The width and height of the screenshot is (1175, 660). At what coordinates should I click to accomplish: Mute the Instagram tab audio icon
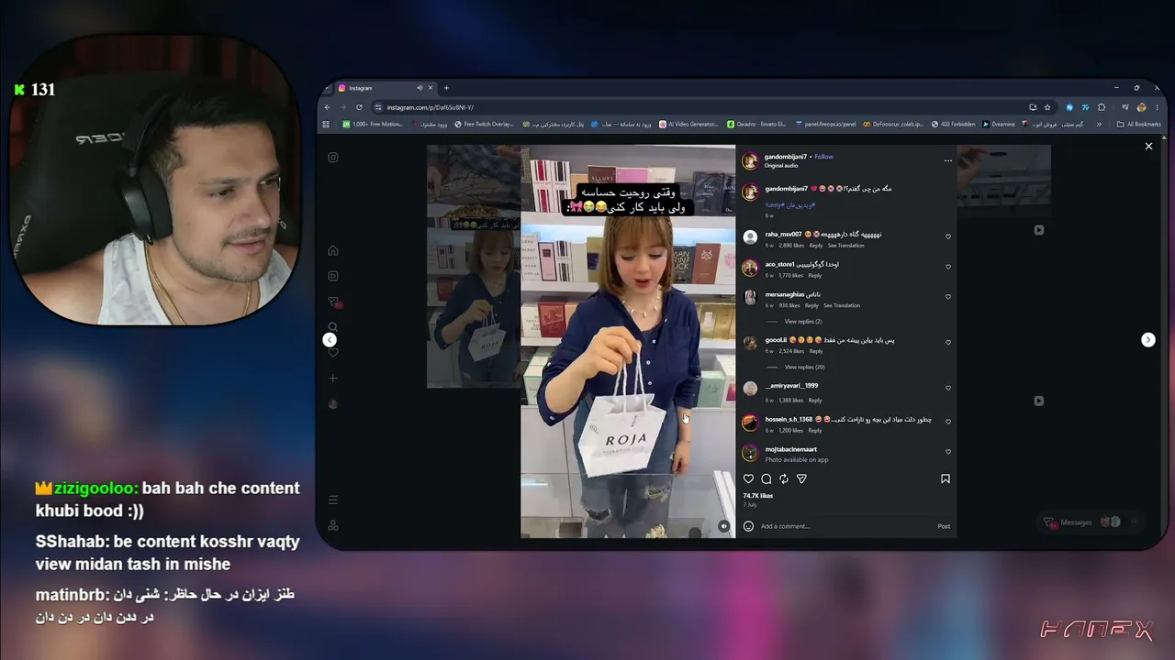[x=420, y=88]
